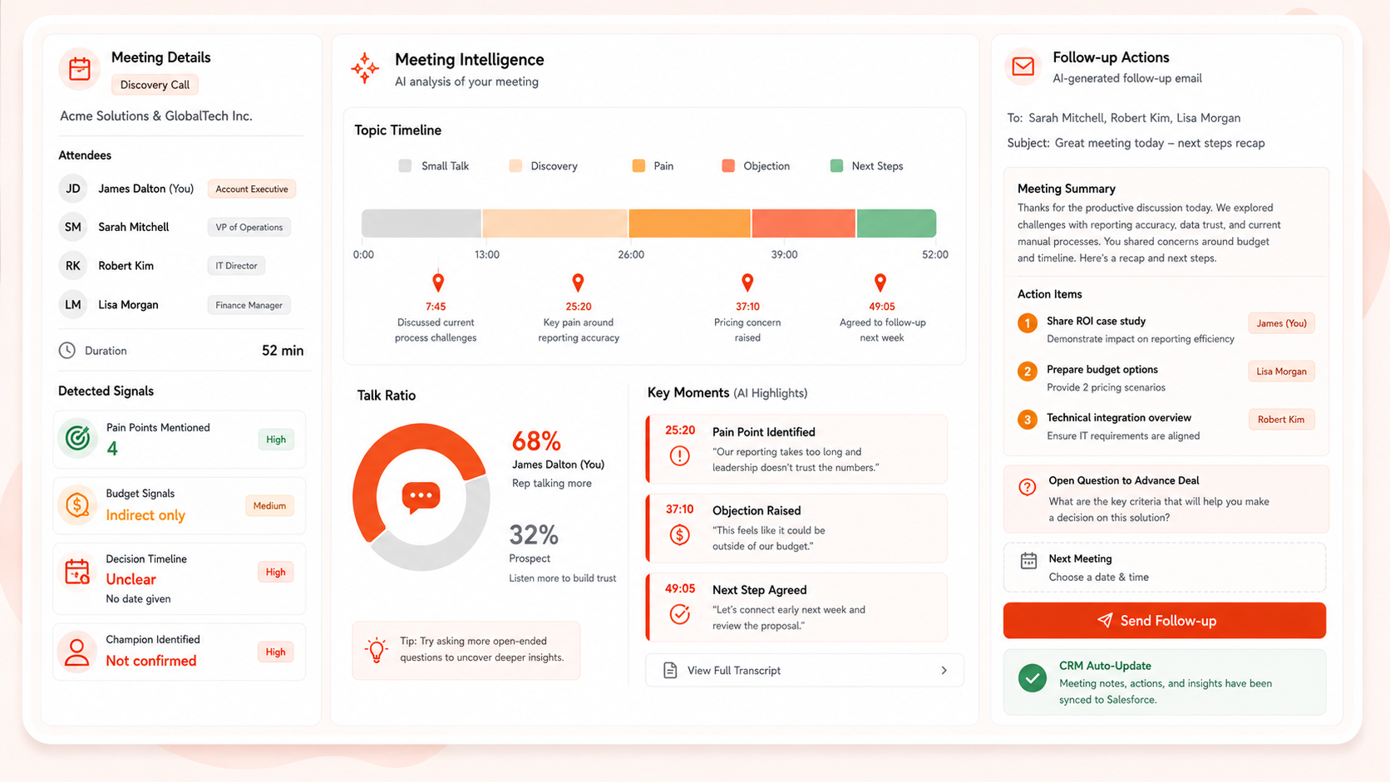
Task: Open the View Full Transcript link
Action: coord(804,671)
